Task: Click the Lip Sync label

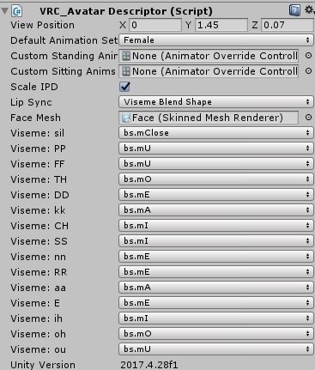Action: click(x=31, y=102)
